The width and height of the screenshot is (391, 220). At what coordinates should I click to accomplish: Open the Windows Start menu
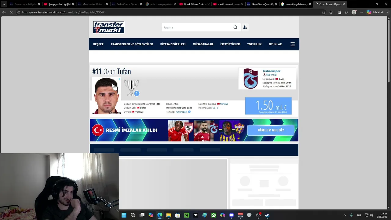click(124, 215)
